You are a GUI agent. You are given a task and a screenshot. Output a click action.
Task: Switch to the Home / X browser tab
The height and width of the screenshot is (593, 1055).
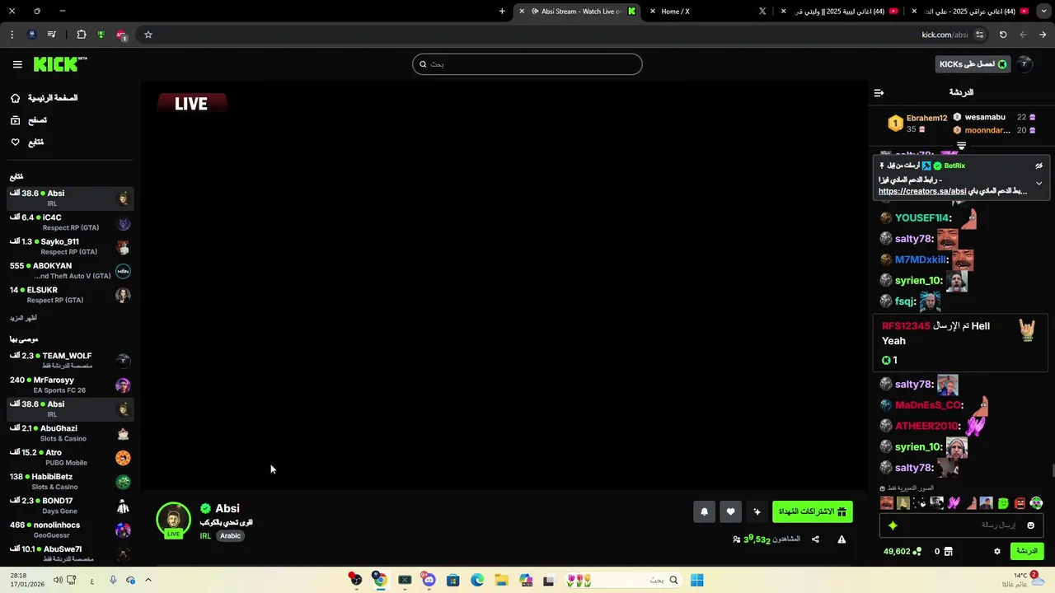pos(709,12)
